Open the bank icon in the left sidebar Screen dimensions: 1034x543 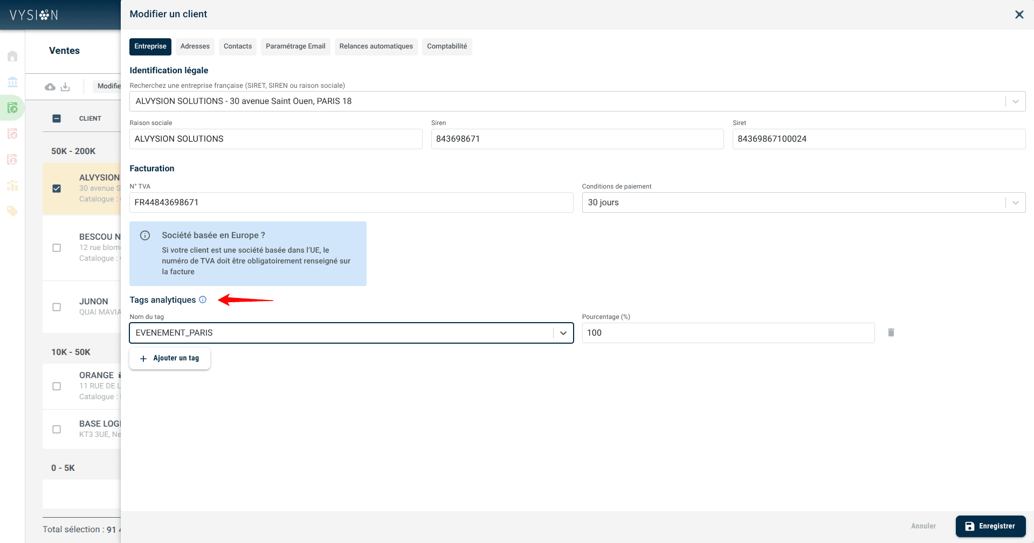12,82
